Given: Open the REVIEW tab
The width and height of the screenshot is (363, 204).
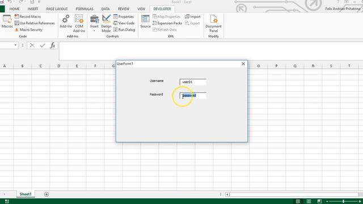Looking at the screenshot, I should pyautogui.click(x=124, y=9).
